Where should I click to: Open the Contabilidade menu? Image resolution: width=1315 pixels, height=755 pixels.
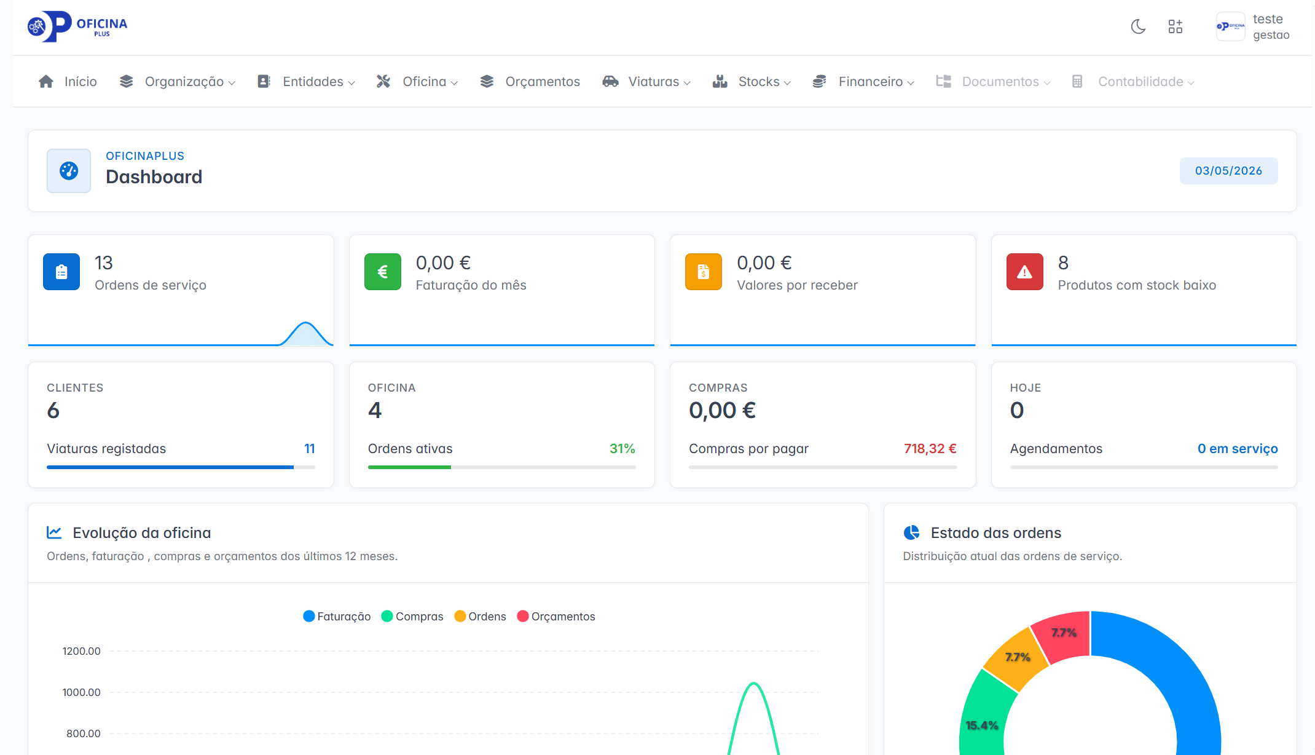coord(1140,82)
